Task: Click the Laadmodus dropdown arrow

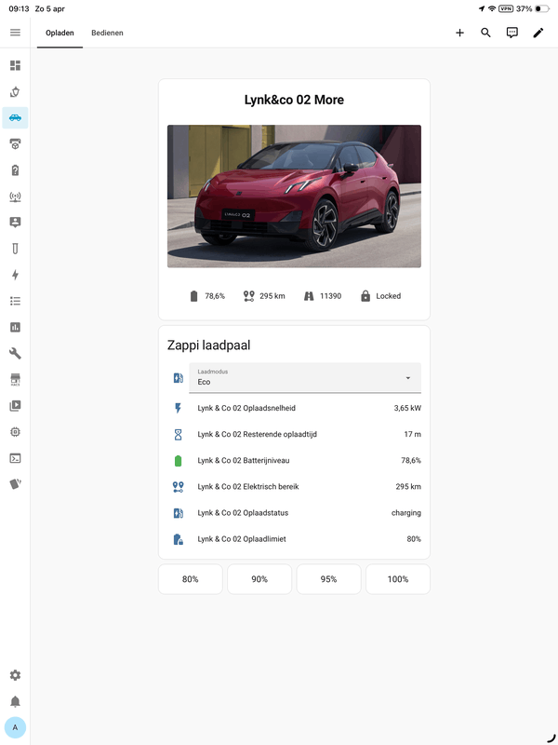Action: coord(408,378)
